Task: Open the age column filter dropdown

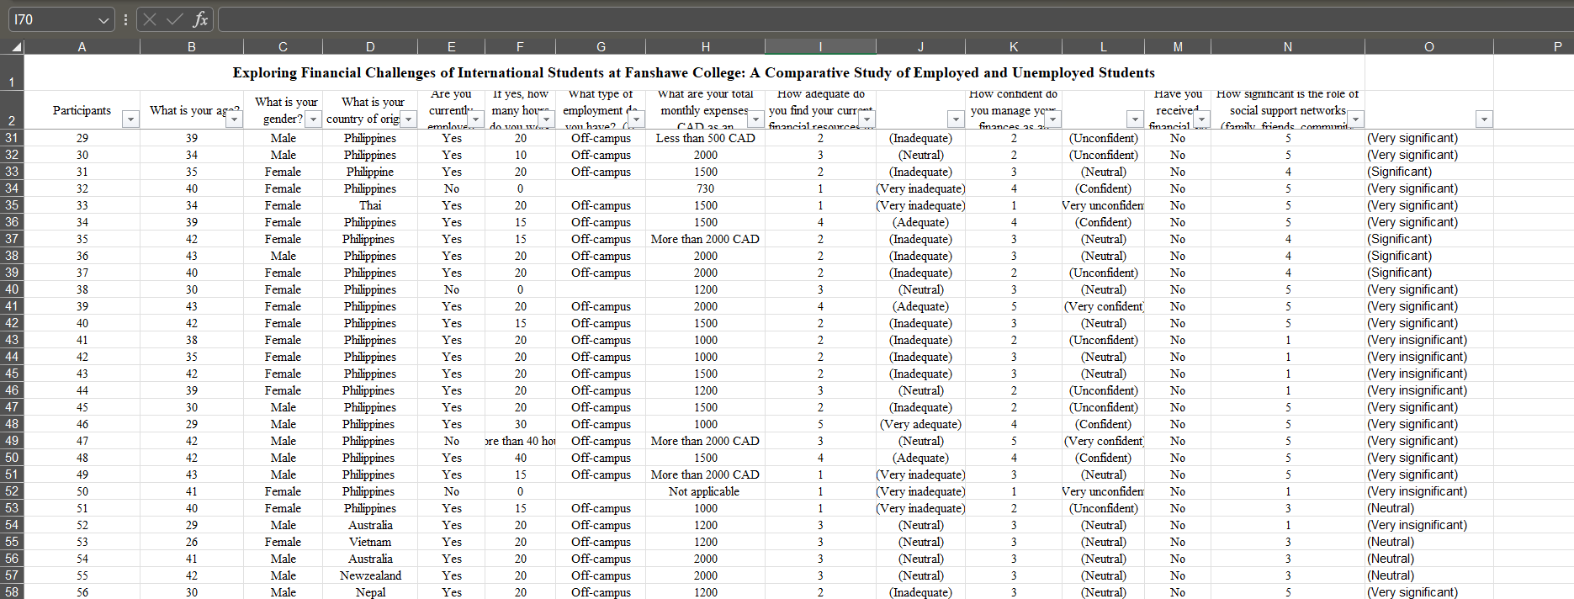Action: click(234, 119)
